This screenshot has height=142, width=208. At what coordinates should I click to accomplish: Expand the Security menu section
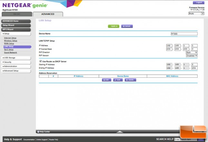click(16, 62)
